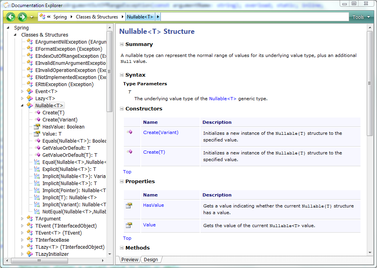Image resolution: width=377 pixels, height=268 pixels.
Task: Click the EArgumentNilException class icon
Action: 30,42
